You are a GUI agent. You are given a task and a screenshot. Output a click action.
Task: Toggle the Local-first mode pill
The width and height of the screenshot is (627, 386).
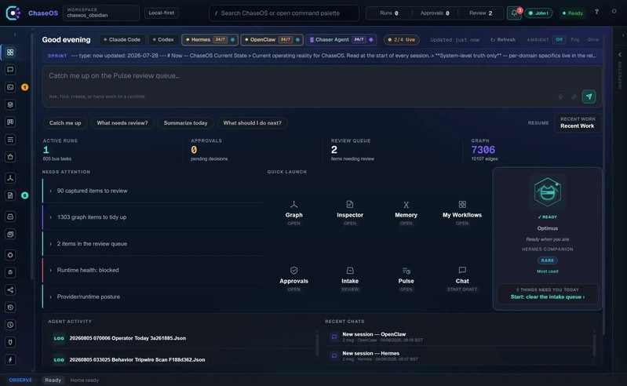[x=162, y=13]
